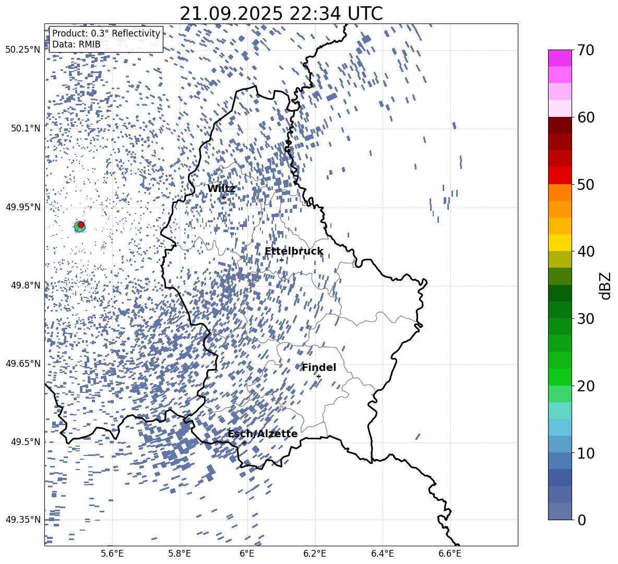Click the dark maroon colorbar segment below 60
This screenshot has width=618, height=564.
click(560, 126)
